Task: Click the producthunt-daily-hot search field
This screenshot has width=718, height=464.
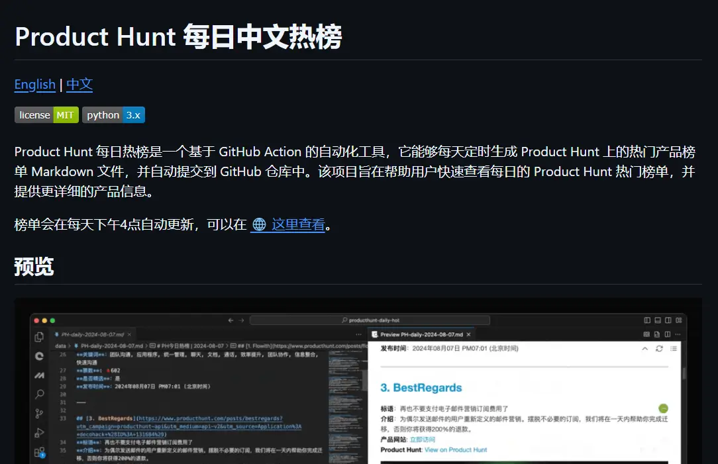Action: click(x=370, y=320)
